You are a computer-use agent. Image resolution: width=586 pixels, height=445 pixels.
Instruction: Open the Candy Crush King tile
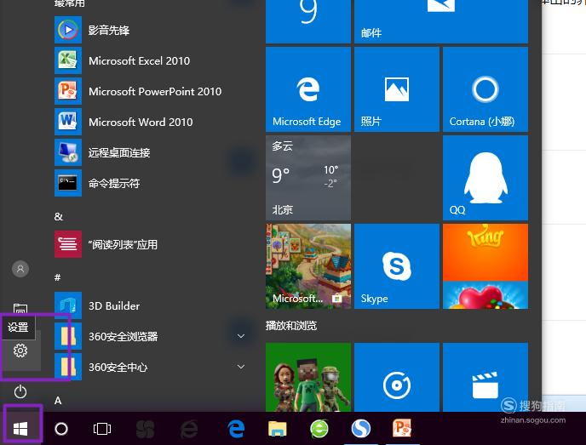tap(485, 266)
